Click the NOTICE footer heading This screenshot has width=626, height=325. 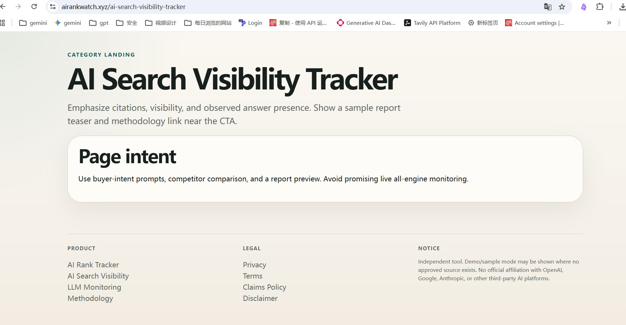click(x=429, y=248)
